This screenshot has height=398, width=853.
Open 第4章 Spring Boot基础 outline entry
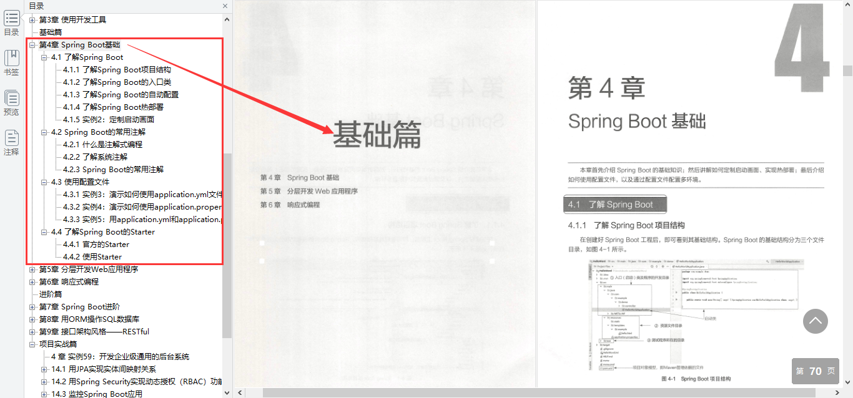[79, 45]
